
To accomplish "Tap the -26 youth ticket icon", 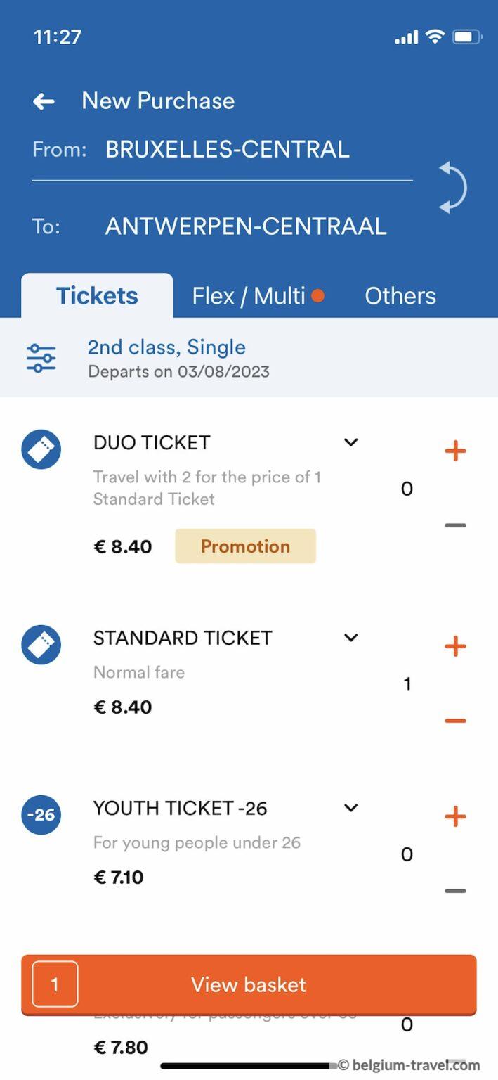I will (41, 815).
